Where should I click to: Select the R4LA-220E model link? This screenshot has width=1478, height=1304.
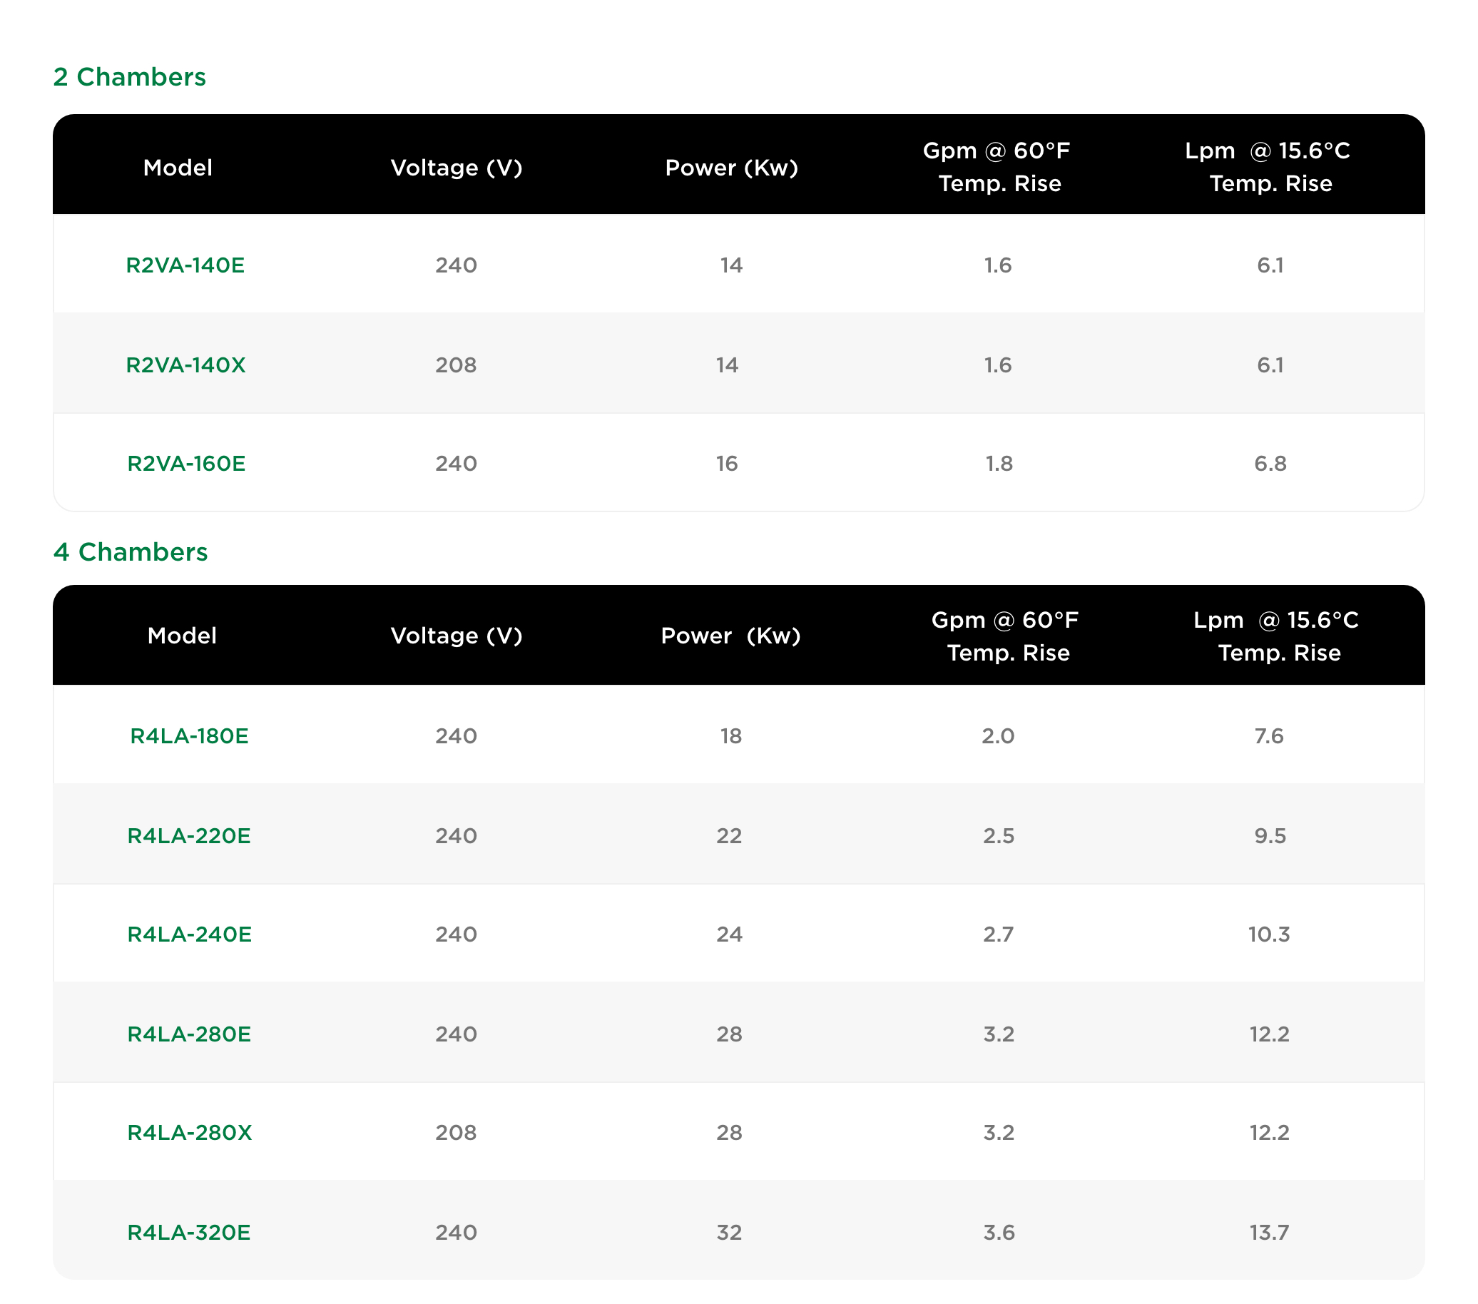click(x=190, y=836)
